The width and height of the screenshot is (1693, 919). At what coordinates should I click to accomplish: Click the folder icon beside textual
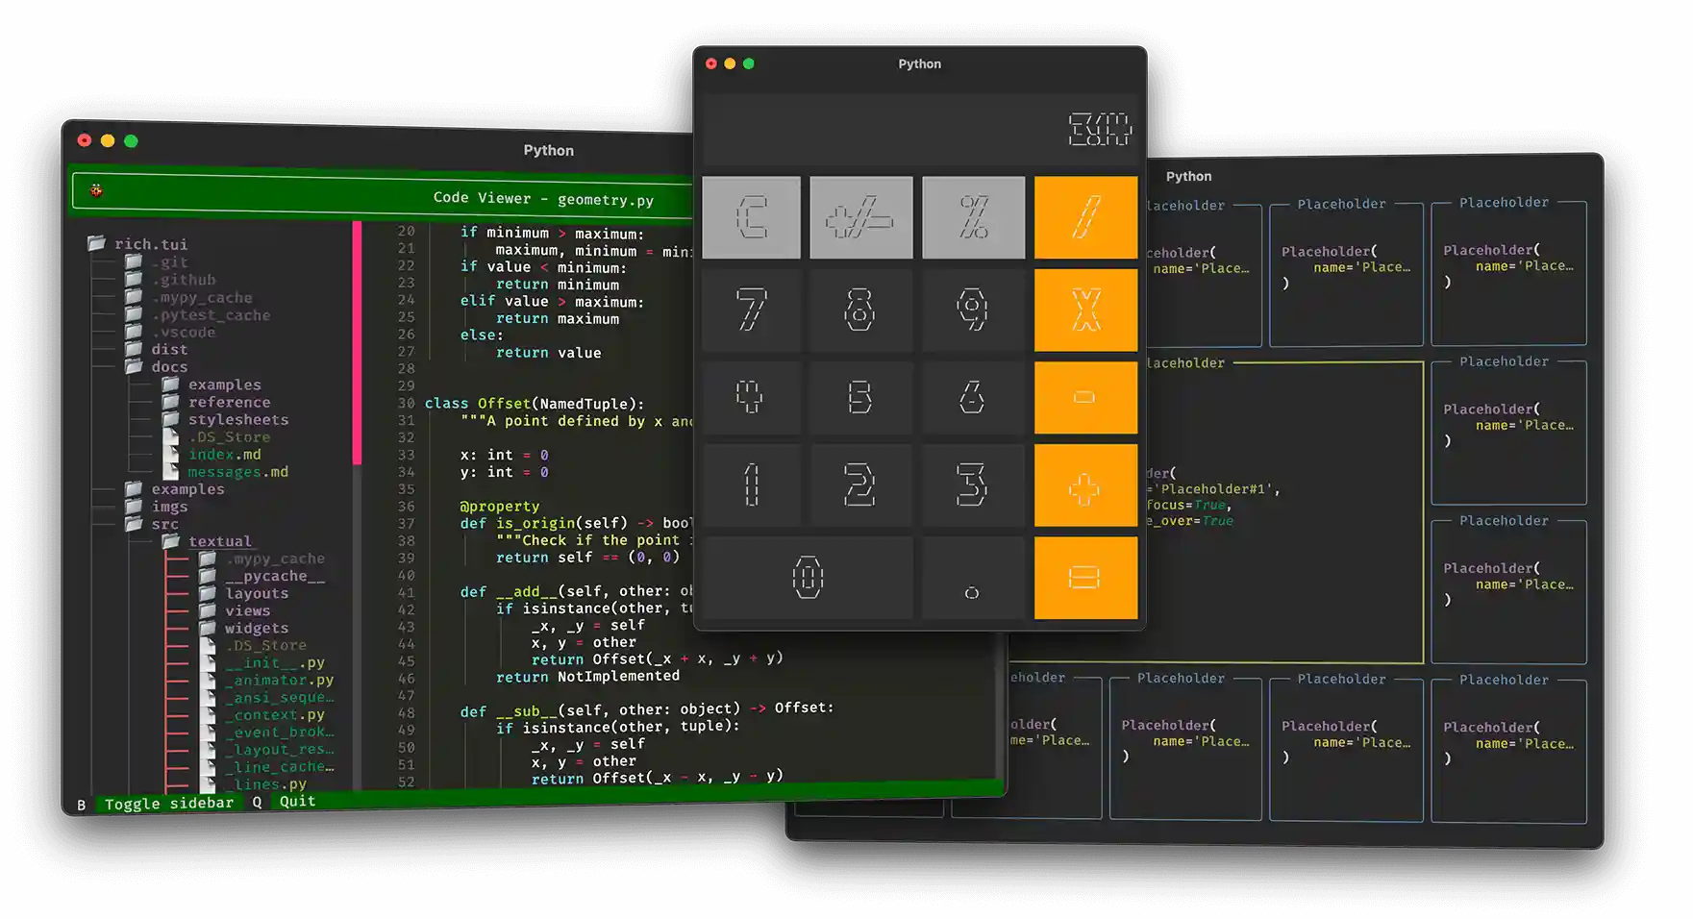tap(172, 540)
